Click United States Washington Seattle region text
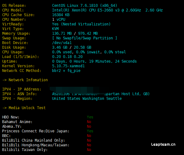 [x=87, y=99]
